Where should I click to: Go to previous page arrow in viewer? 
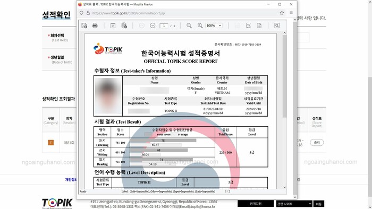(x=142, y=25)
